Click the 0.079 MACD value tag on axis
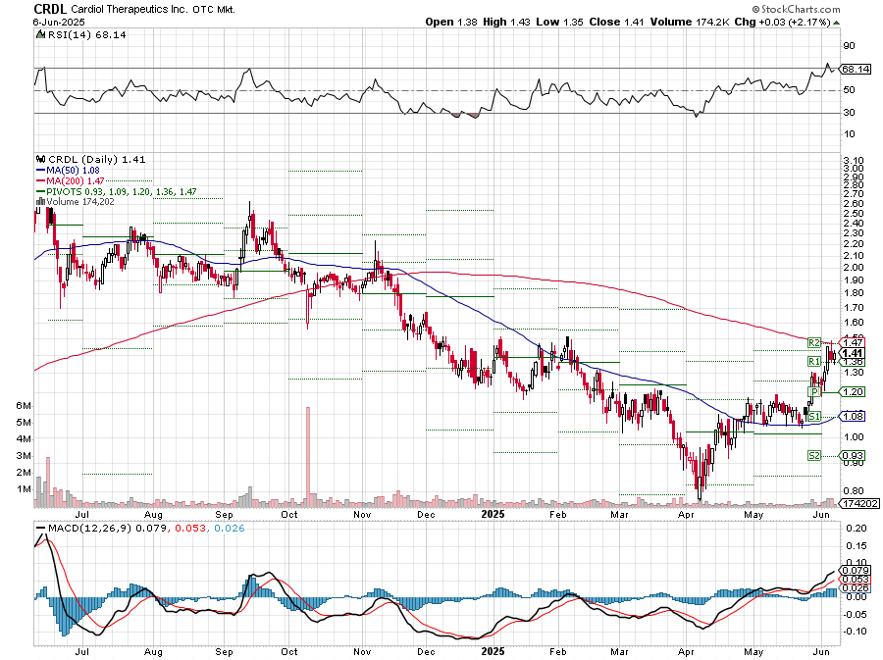The image size is (883, 660). point(856,570)
